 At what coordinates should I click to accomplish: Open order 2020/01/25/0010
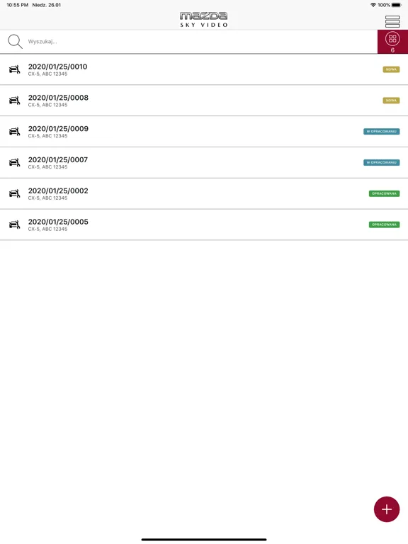(204, 69)
